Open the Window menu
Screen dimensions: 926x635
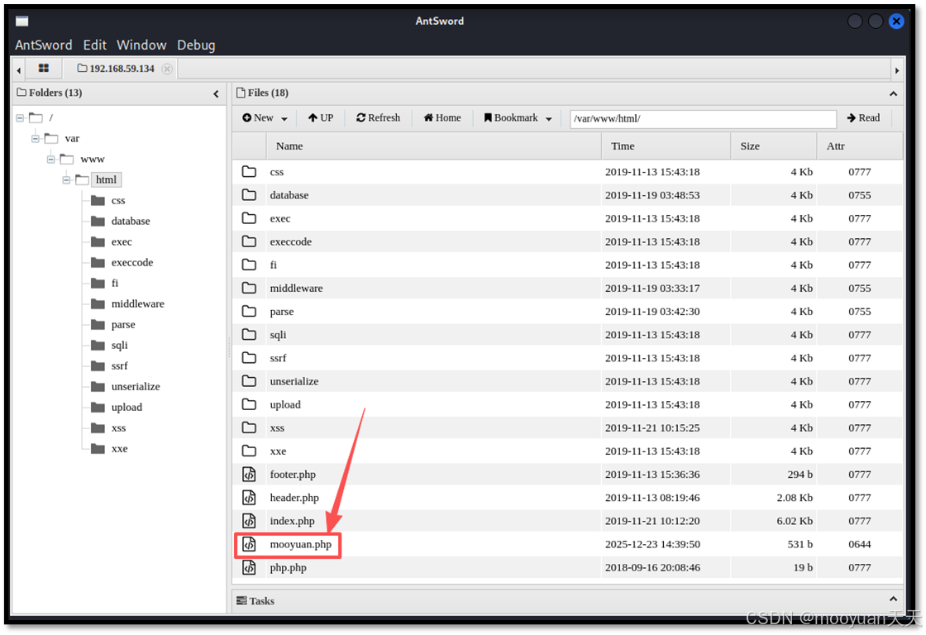141,45
